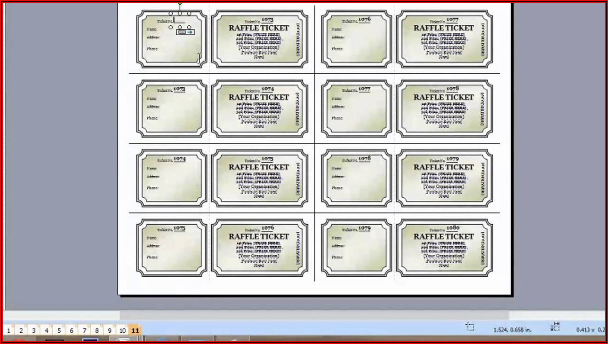Click number 1079 on the small stub

tap(364, 228)
